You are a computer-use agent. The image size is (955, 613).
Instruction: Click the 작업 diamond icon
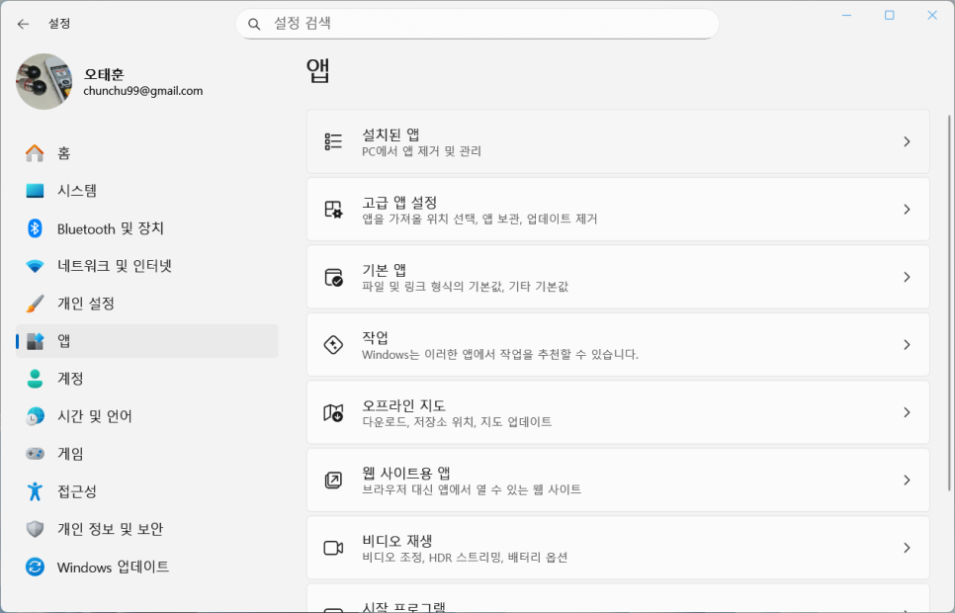click(x=333, y=345)
